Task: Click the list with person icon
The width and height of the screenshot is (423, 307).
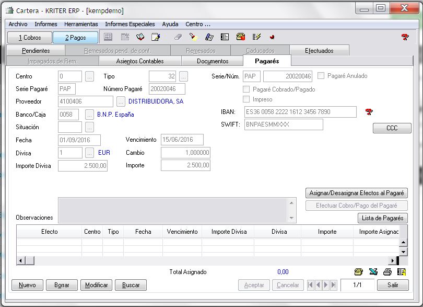Action: tap(402, 272)
